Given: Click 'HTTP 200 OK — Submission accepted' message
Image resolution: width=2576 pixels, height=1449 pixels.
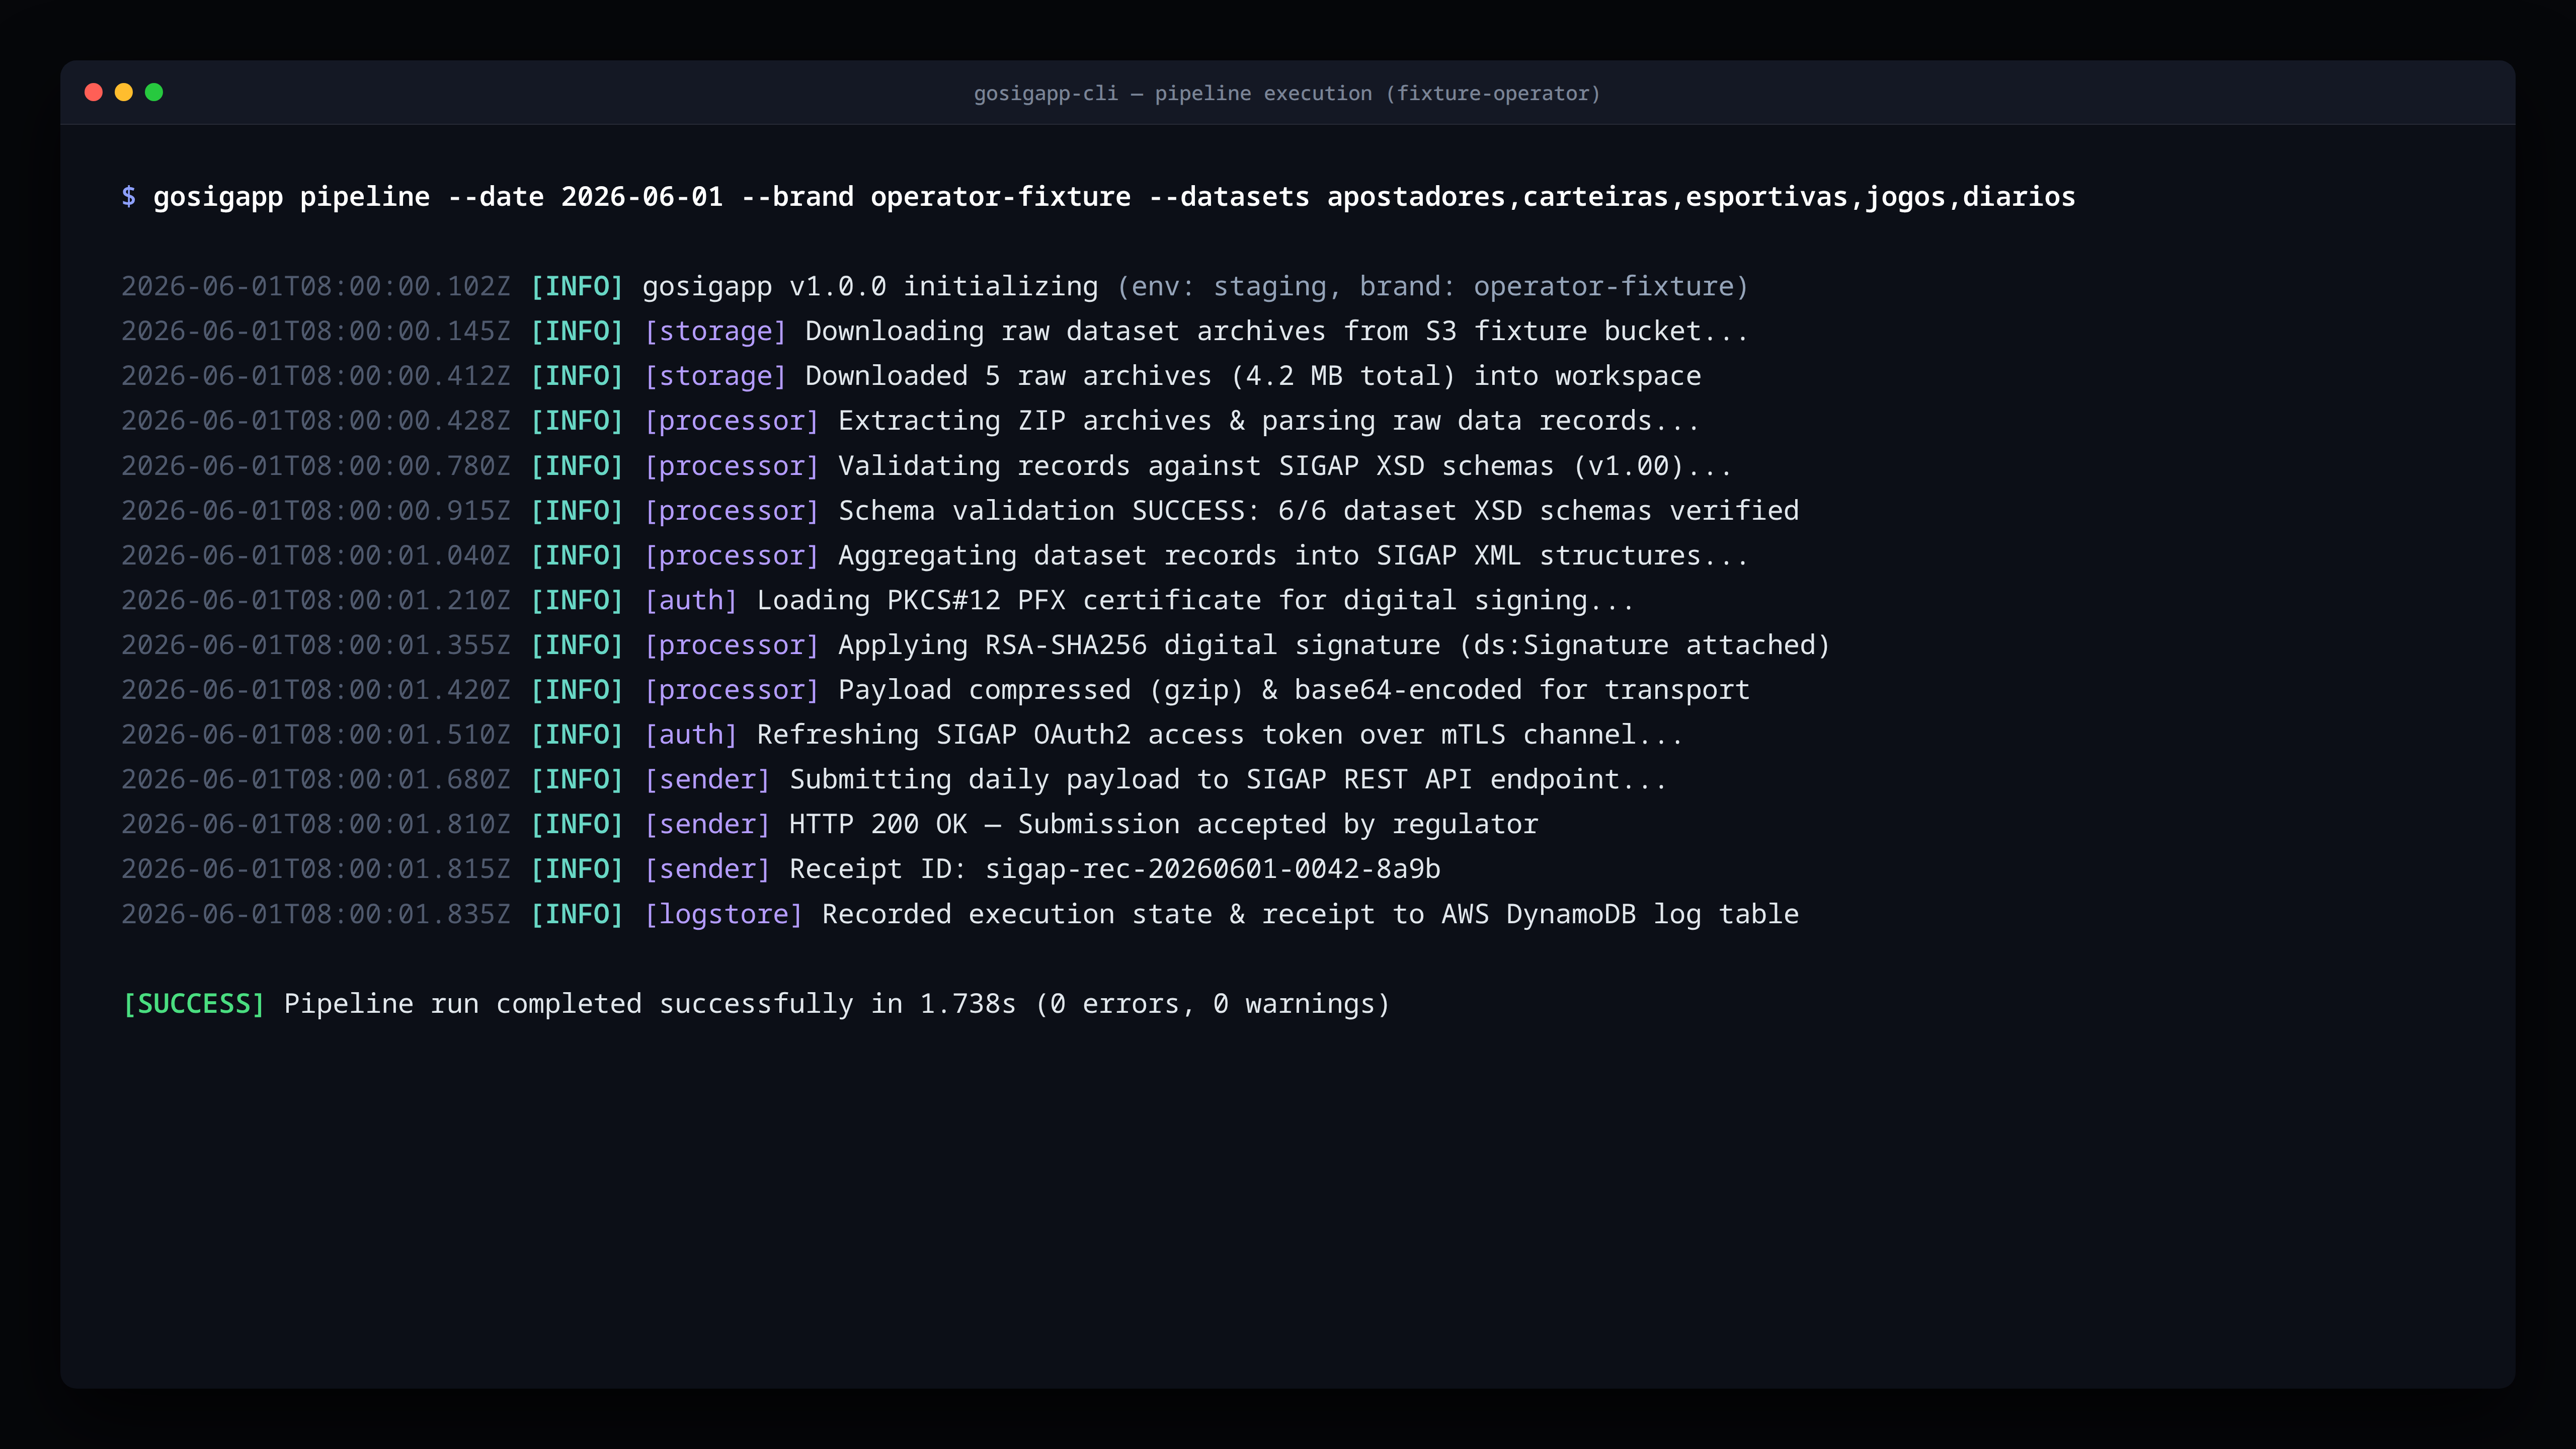Looking at the screenshot, I should point(1164,824).
